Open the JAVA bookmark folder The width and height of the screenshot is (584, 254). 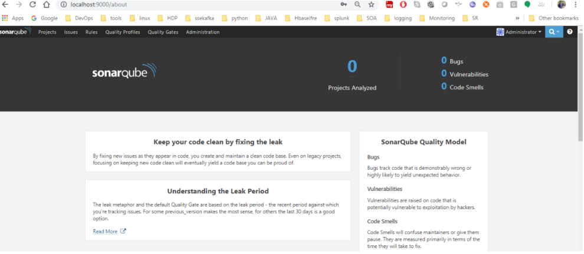(x=266, y=18)
